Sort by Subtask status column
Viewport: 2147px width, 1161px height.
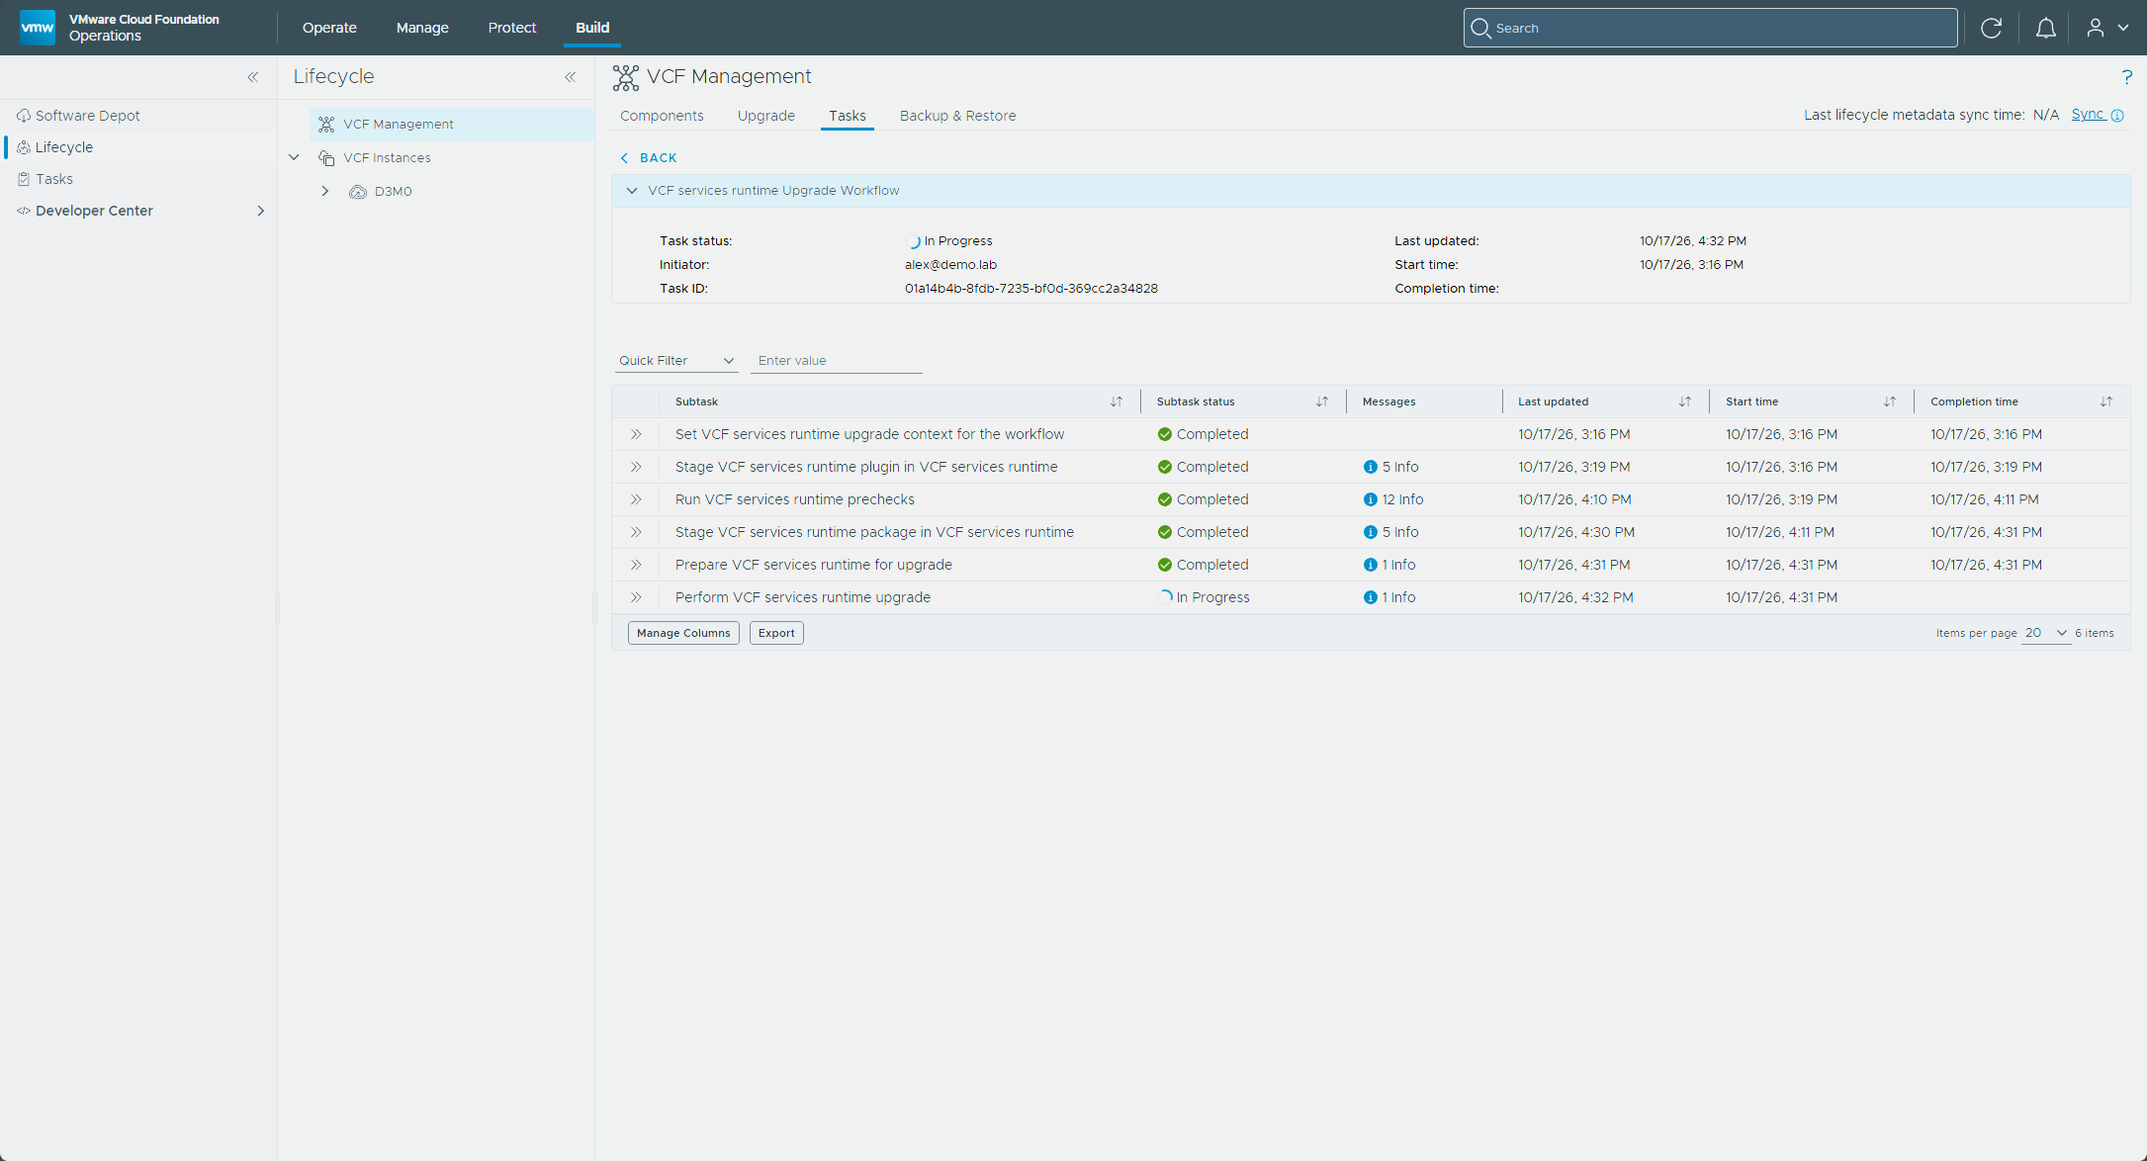pos(1321,402)
